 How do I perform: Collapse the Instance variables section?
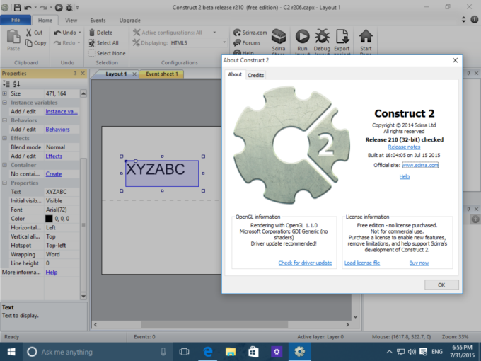pyautogui.click(x=5, y=103)
